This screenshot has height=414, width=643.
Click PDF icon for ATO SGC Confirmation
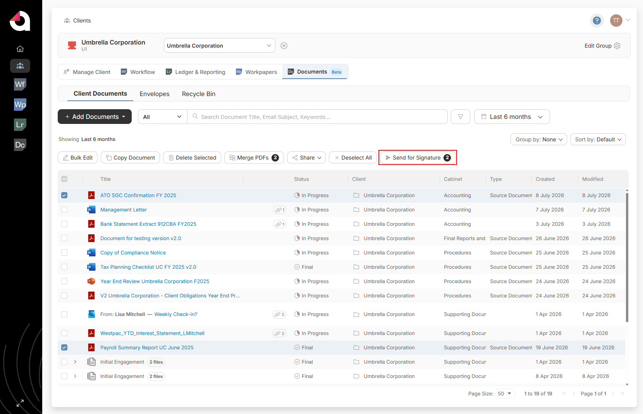[x=91, y=195]
